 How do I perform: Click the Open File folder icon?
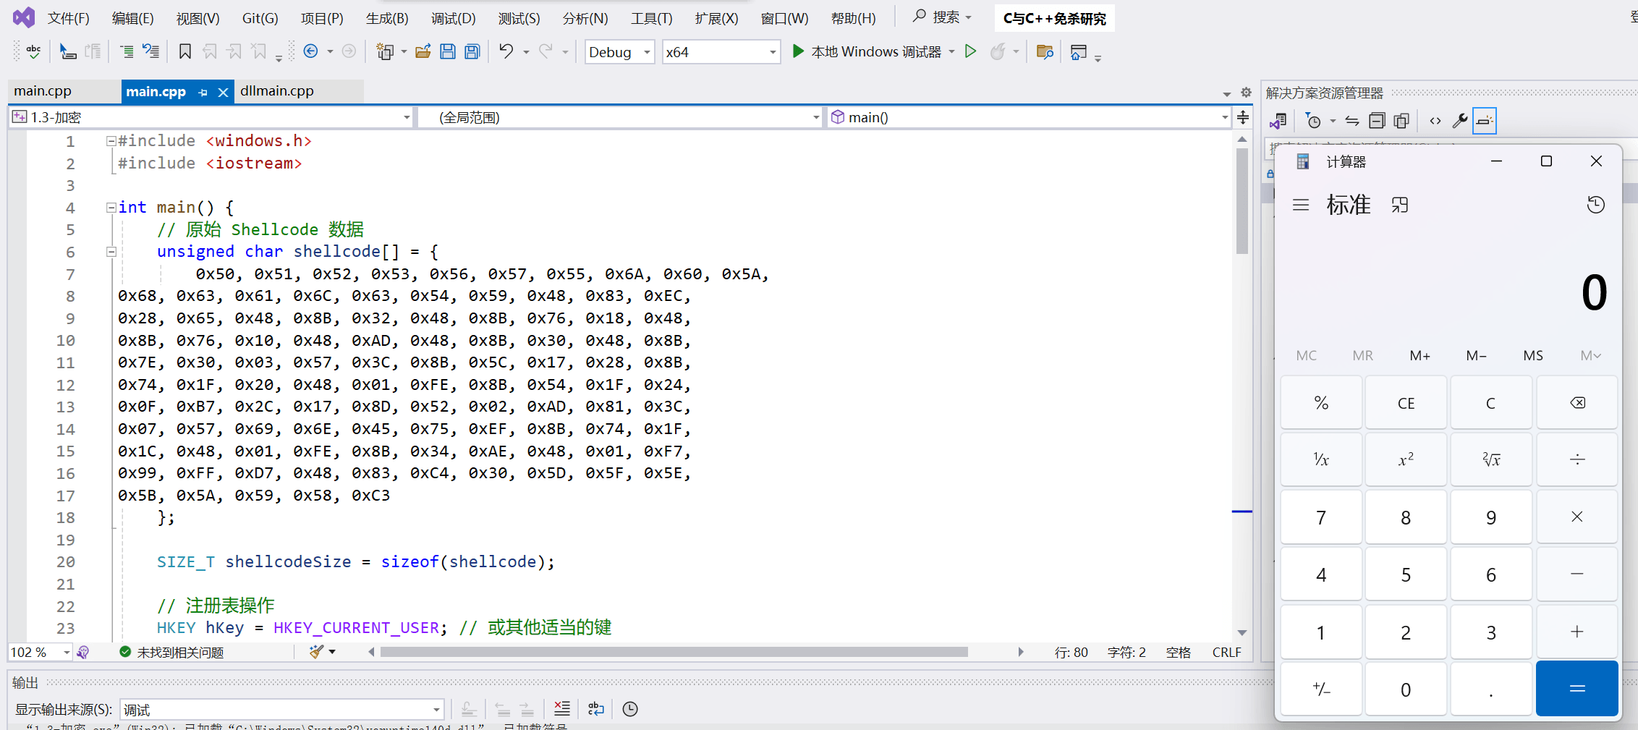(x=423, y=51)
